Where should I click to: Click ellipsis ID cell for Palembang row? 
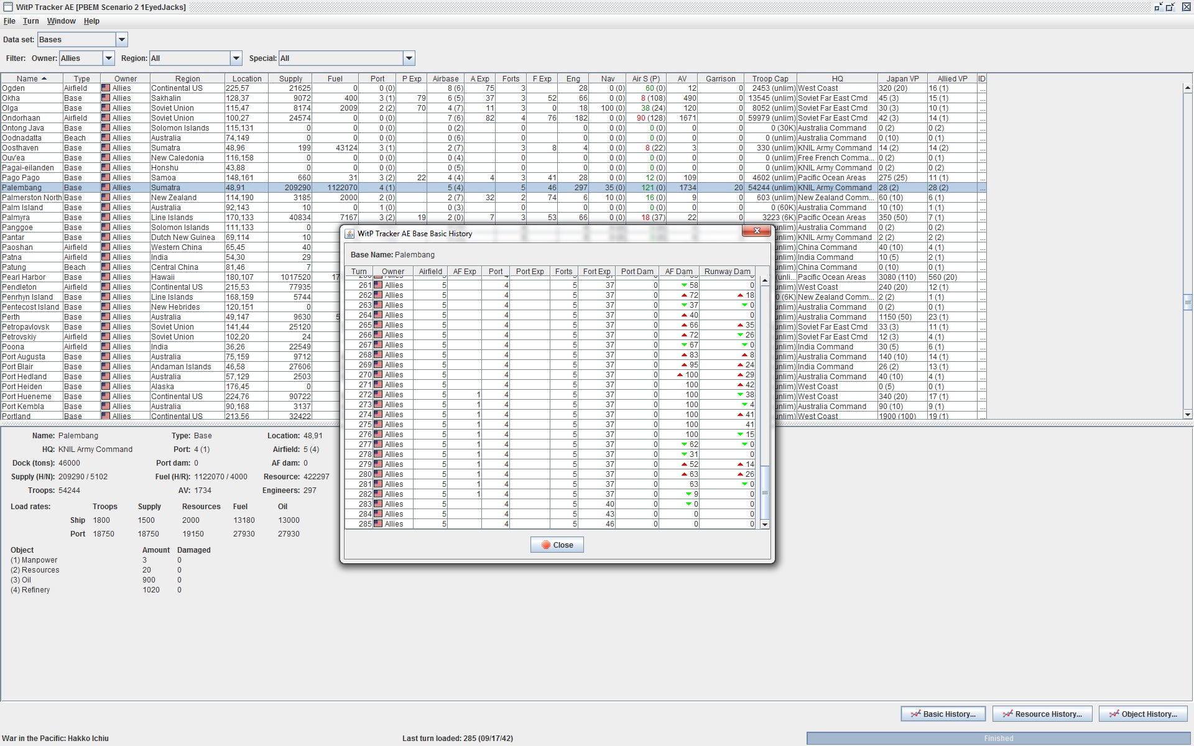[982, 188]
